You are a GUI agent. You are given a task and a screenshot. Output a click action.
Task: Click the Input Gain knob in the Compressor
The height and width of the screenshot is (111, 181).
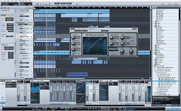(111, 37)
